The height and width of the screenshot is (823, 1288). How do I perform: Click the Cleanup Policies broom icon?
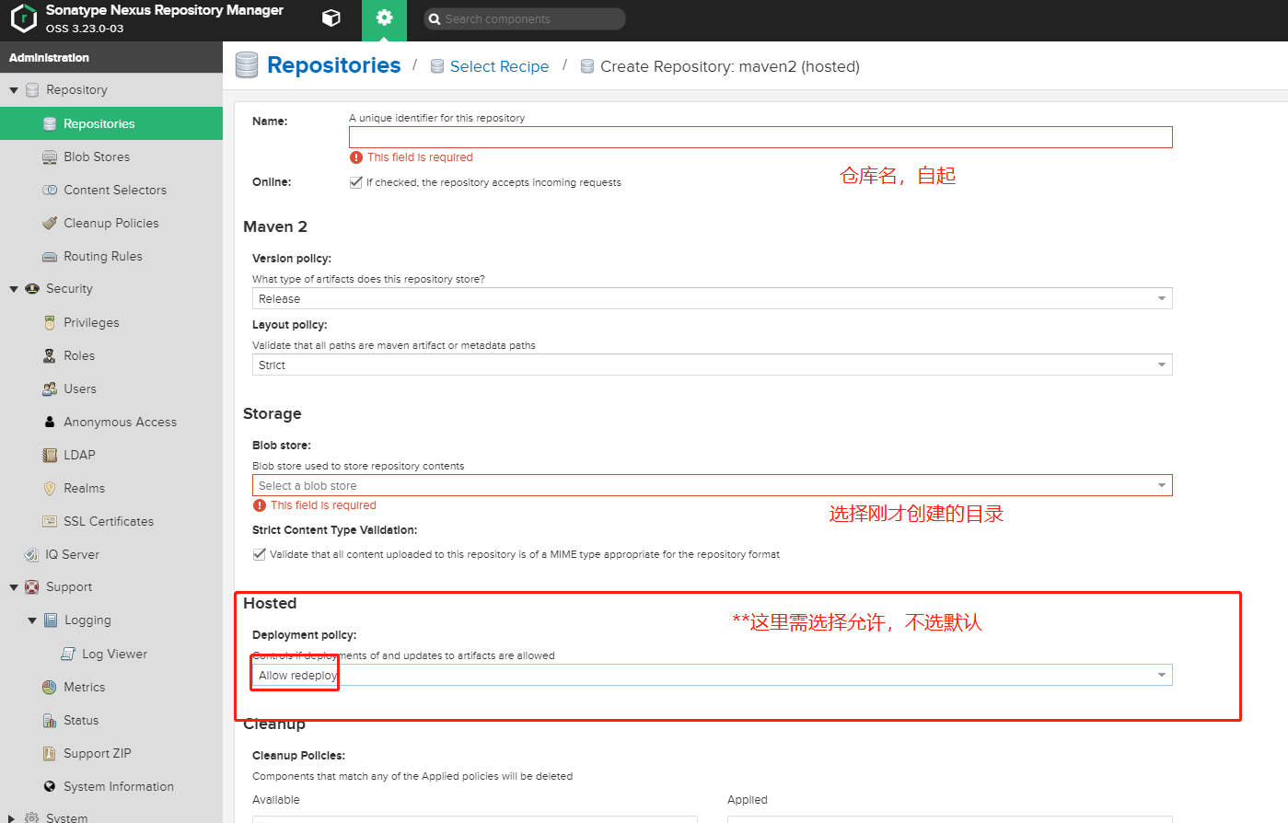pyautogui.click(x=50, y=223)
